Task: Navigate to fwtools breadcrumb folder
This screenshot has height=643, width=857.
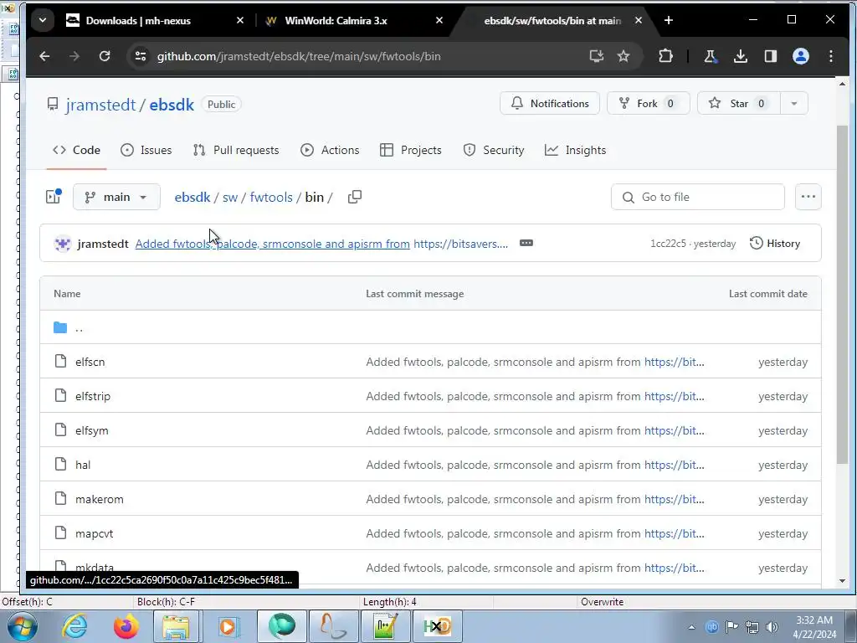Action: point(271,197)
